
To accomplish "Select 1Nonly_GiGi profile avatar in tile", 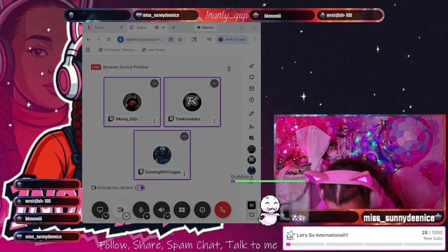I will pos(132,102).
